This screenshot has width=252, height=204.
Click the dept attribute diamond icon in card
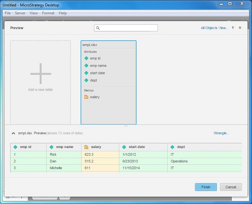87,80
